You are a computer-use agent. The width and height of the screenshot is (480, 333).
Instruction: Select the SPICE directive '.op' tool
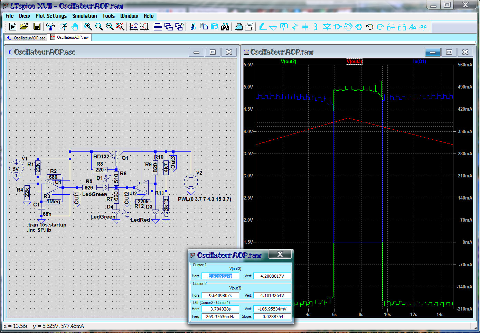[x=423, y=27]
